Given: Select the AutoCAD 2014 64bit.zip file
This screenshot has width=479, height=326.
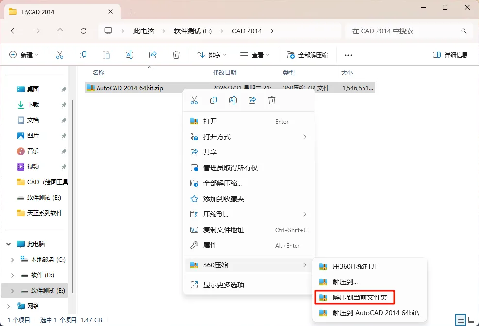Looking at the screenshot, I should (230, 88).
